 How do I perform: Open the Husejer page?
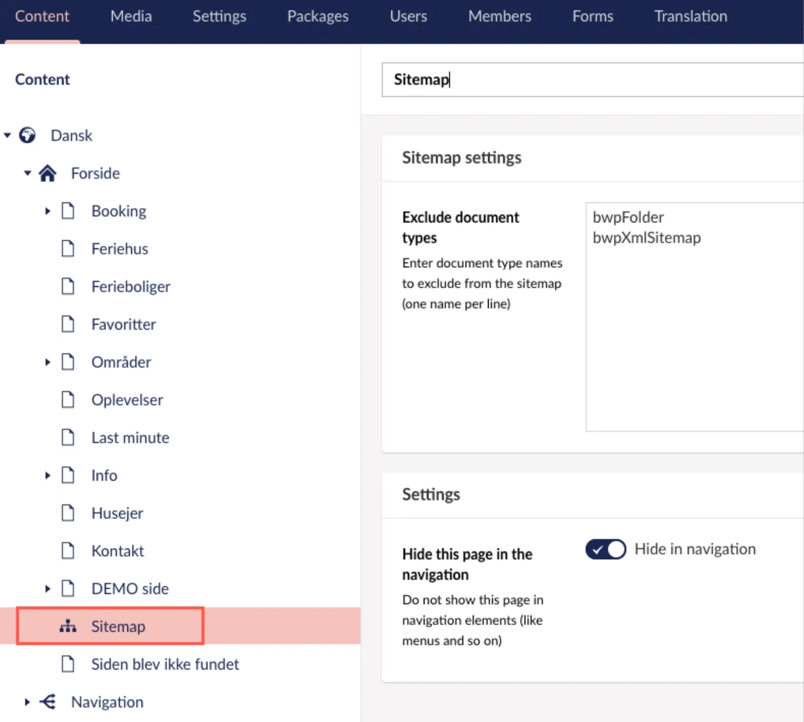(x=117, y=513)
